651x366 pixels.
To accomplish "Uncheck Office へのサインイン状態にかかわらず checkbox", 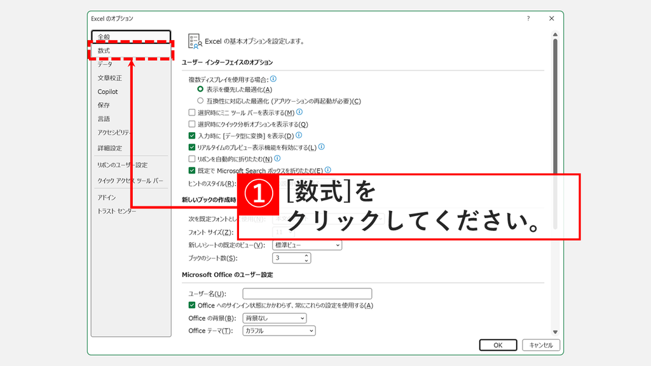I will [x=192, y=306].
